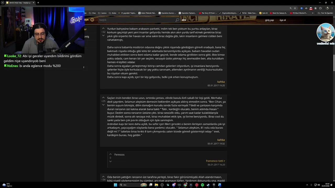Downvote the 'Feressss' comment

point(110,161)
